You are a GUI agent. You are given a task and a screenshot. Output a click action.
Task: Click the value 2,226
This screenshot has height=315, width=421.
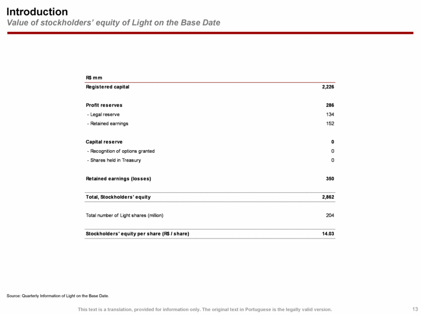tap(328, 87)
